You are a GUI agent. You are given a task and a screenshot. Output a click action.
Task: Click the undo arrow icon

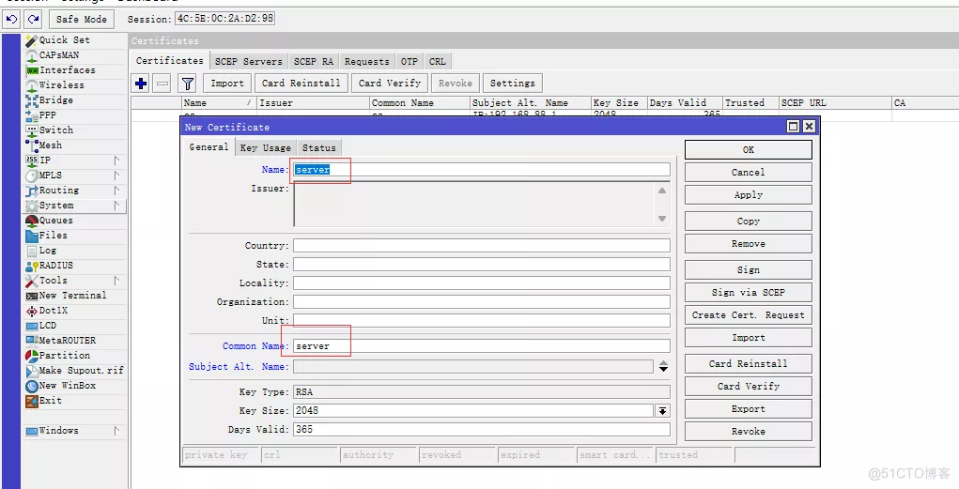(x=11, y=19)
